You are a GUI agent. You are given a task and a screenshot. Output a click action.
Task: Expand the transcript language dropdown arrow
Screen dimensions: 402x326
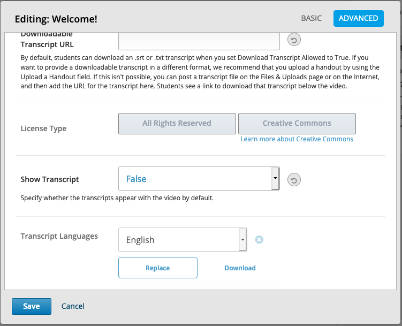click(242, 239)
